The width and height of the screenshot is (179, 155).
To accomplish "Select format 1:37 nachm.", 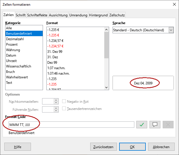I will click(x=75, y=68).
